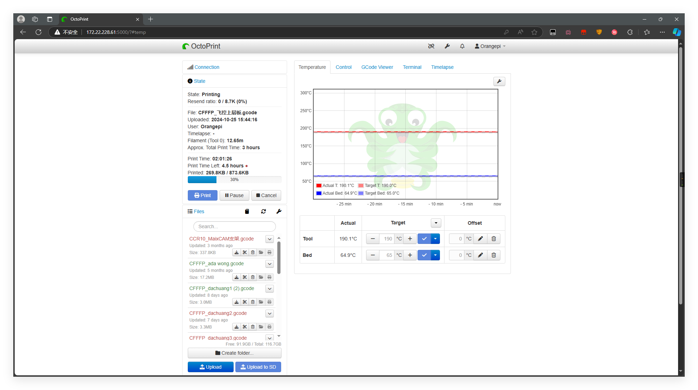Open temperature graph settings wrench
Image resolution: width=698 pixels, height=390 pixels.
(x=499, y=81)
